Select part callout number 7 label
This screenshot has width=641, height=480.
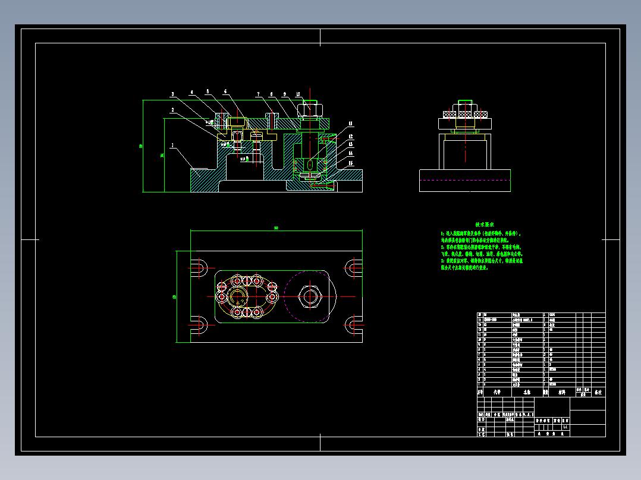[258, 94]
